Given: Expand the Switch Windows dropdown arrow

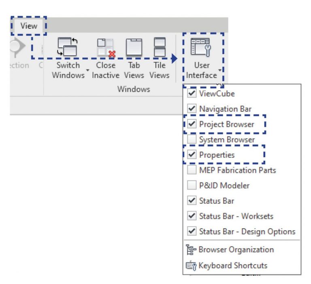Looking at the screenshot, I should 87,76.
